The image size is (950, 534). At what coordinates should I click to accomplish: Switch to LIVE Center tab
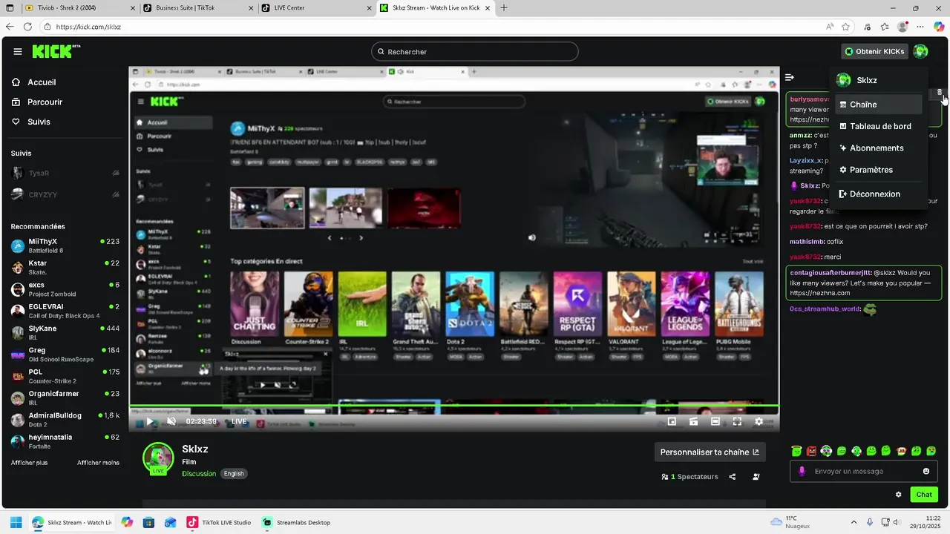[x=315, y=8]
